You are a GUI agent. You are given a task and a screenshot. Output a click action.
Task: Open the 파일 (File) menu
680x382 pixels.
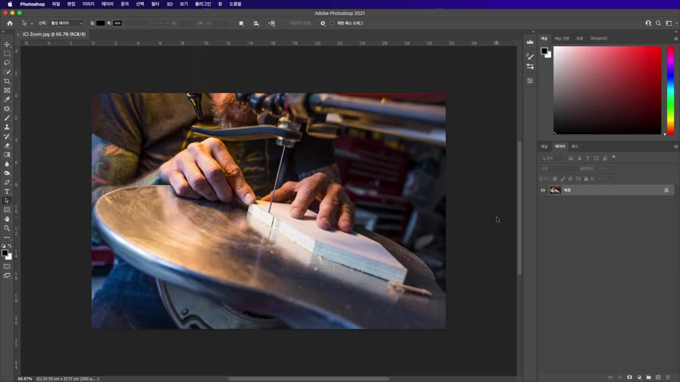point(56,4)
